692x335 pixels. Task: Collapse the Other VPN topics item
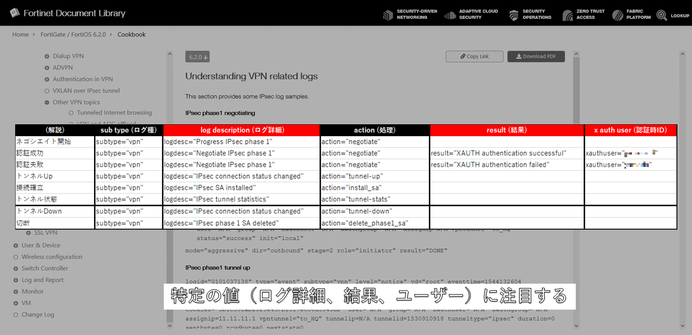pyautogui.click(x=47, y=102)
